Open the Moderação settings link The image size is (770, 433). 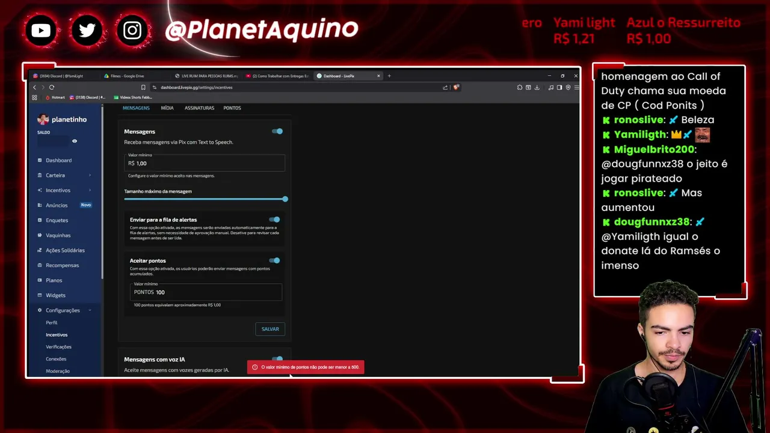coord(58,371)
